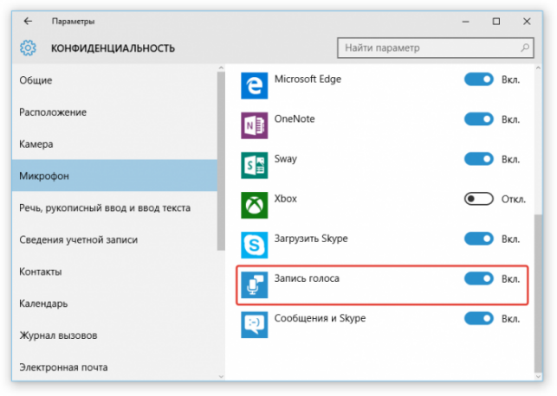557x396 pixels.
Task: Toggle microphone for Загрузить Skype
Action: (x=479, y=239)
